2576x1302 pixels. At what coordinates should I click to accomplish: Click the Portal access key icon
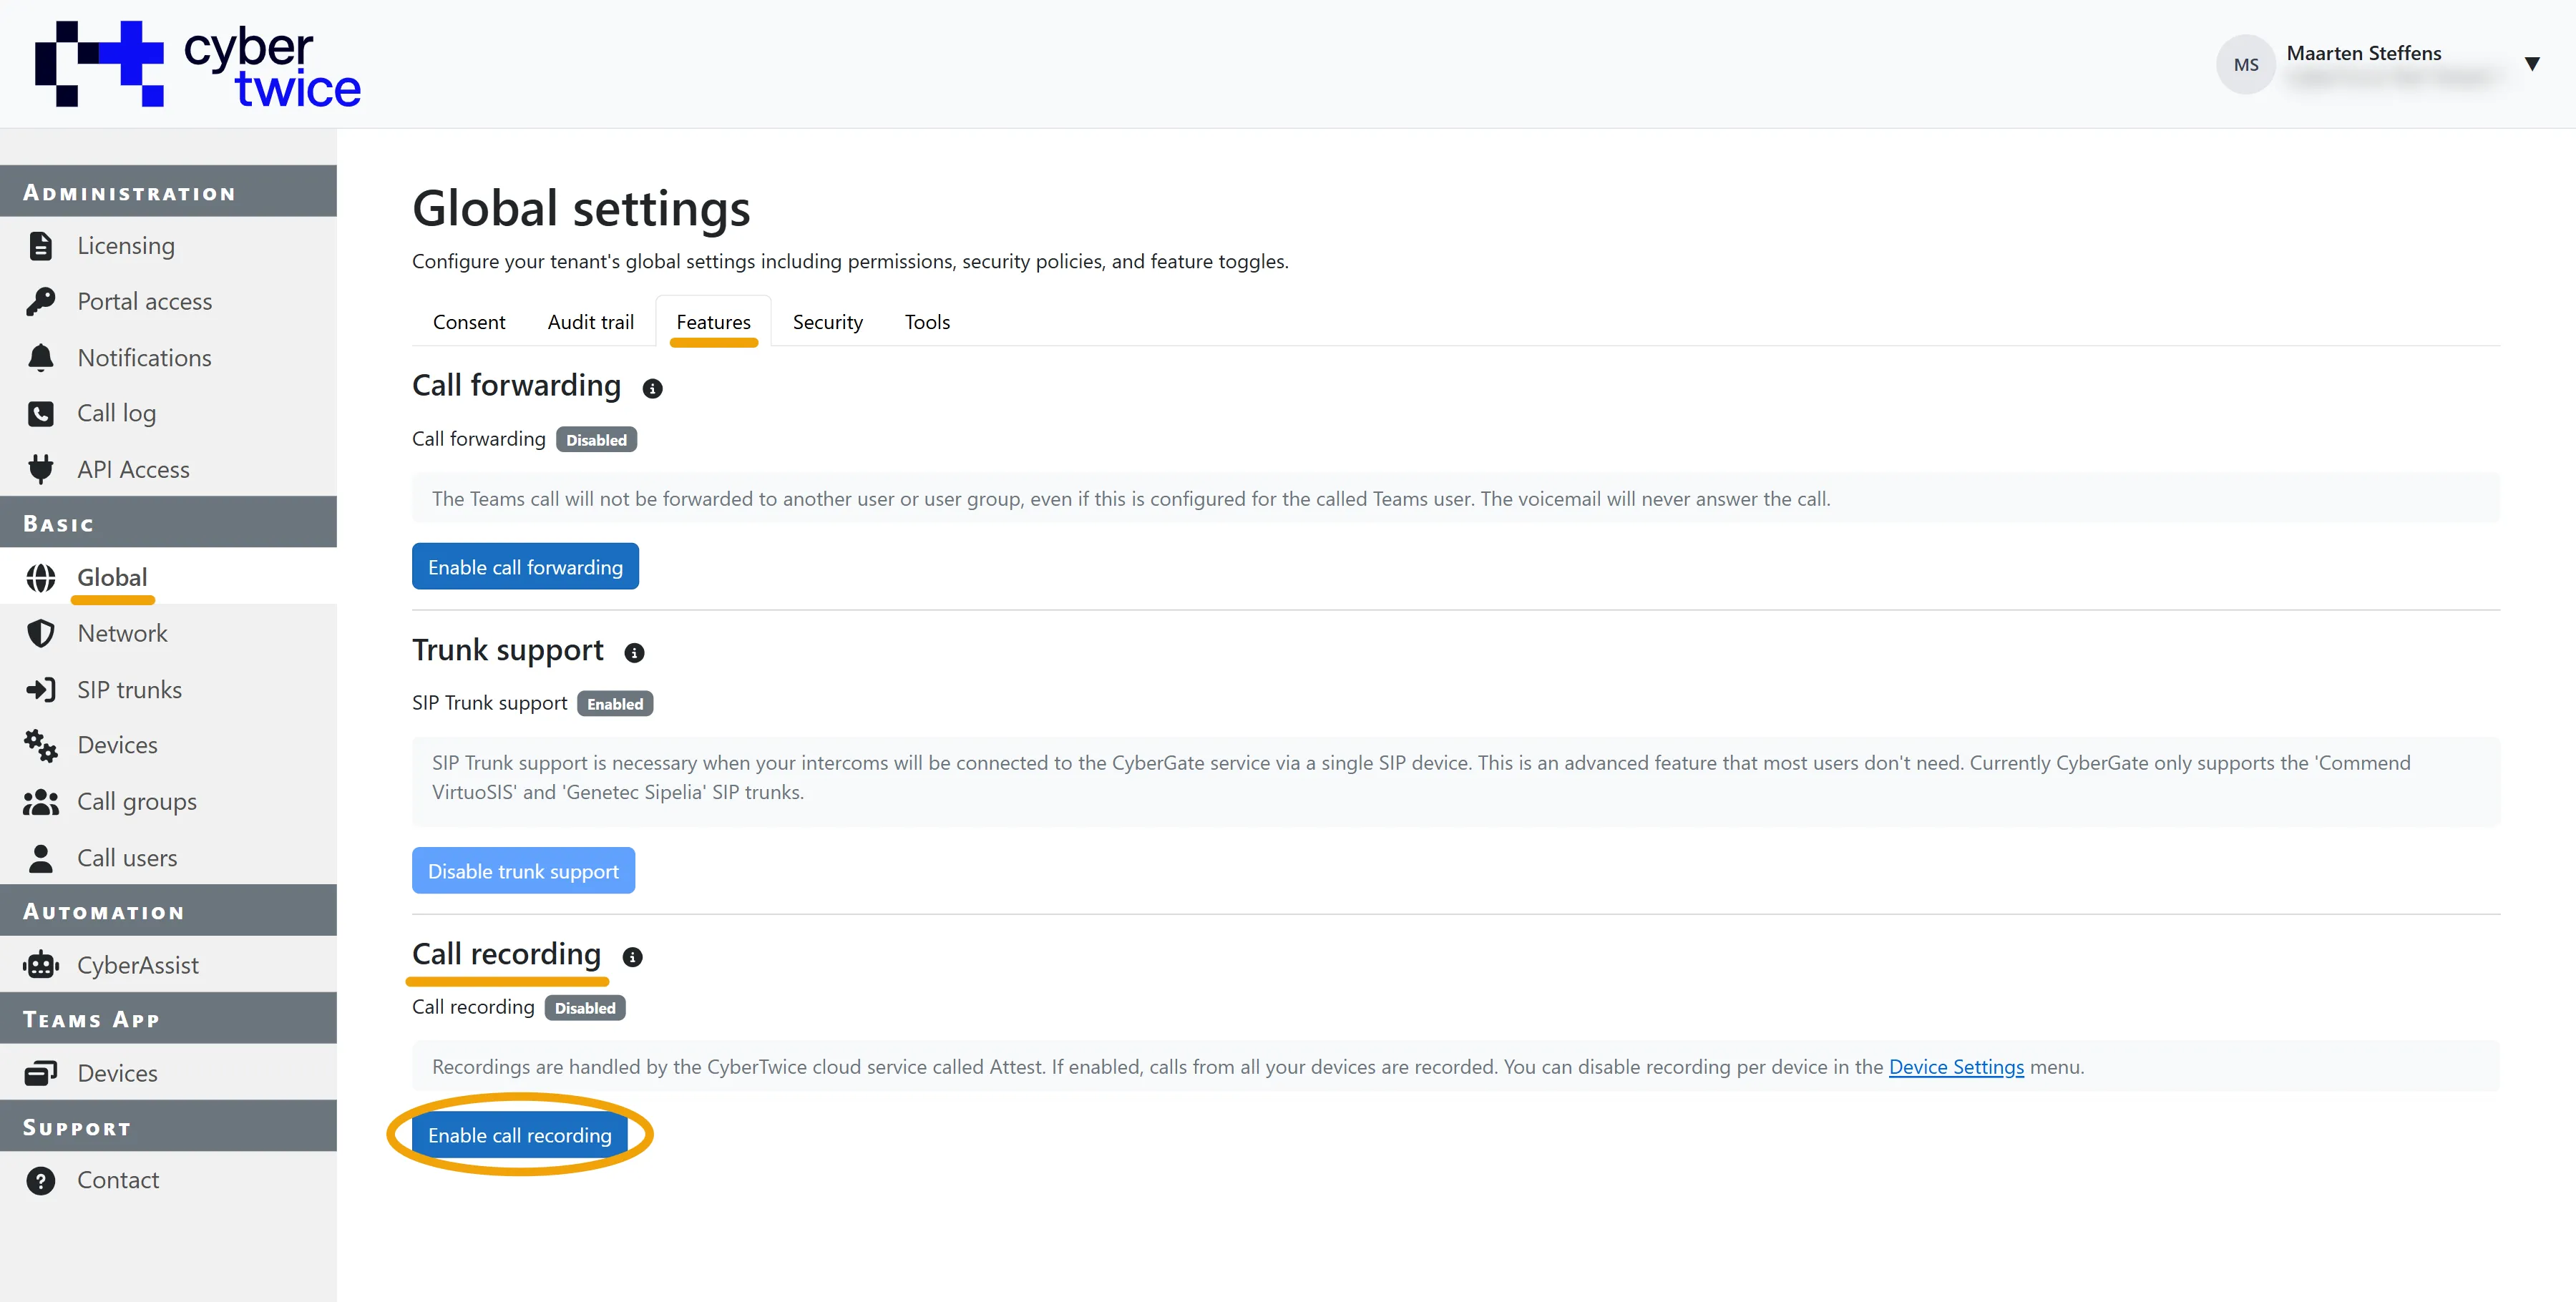click(x=41, y=302)
